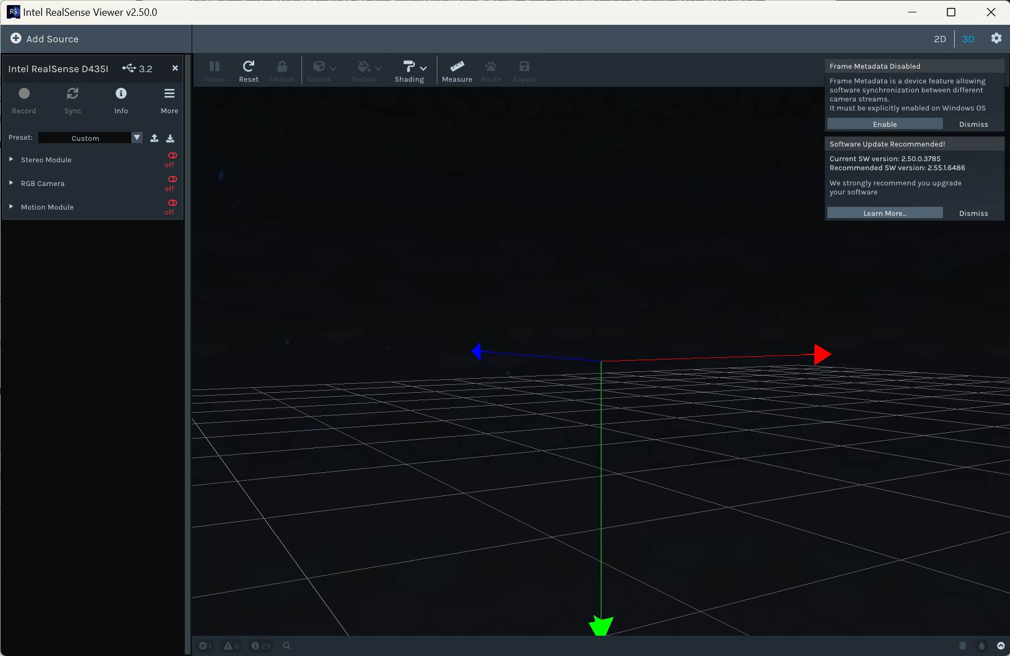Click the red X-axis arrow head
This screenshot has height=656, width=1010.
(822, 354)
